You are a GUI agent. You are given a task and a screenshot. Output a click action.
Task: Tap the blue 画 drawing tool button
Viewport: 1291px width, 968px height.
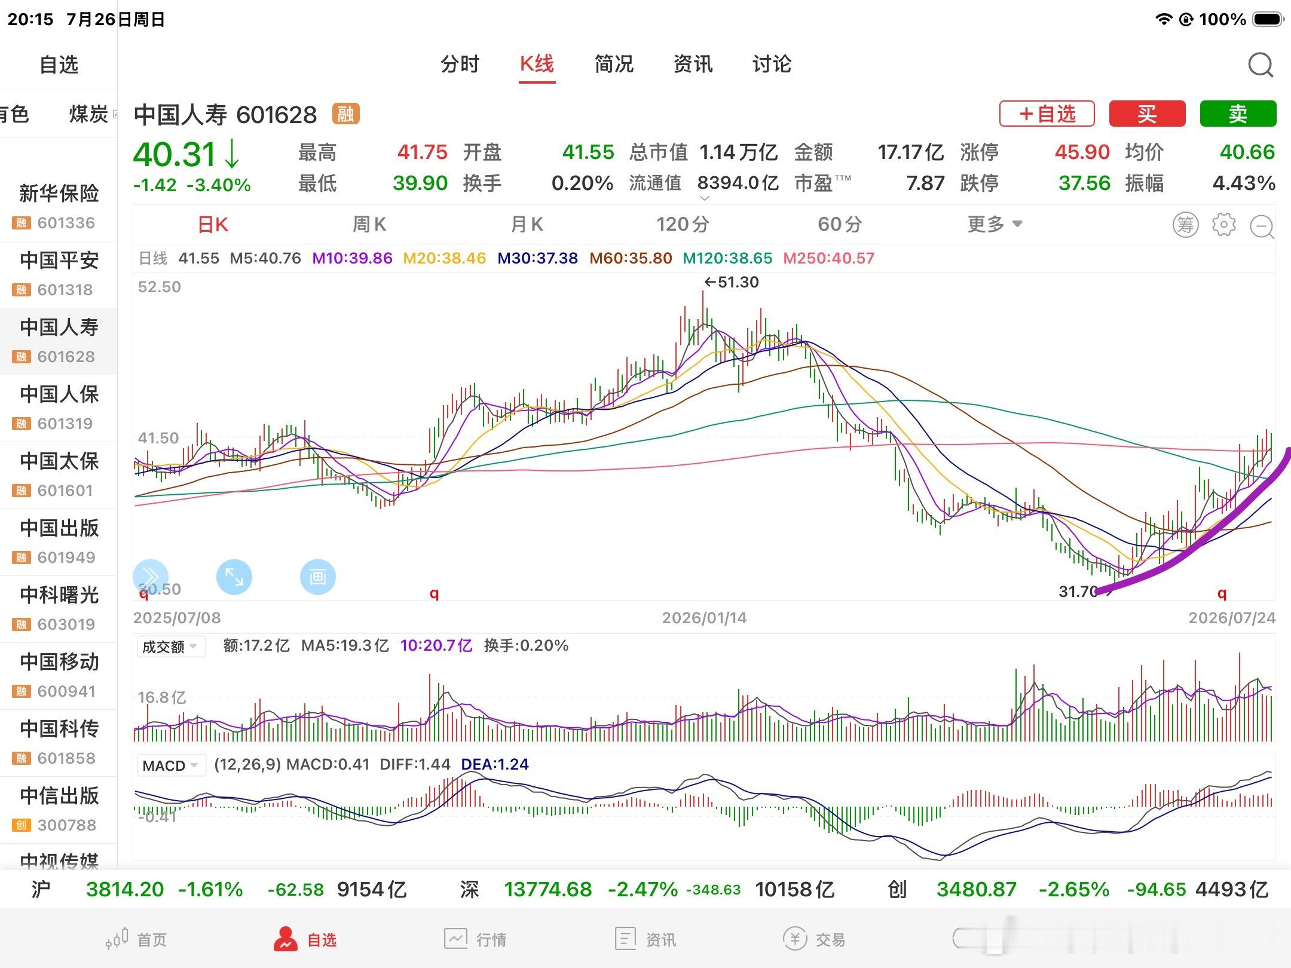click(317, 577)
